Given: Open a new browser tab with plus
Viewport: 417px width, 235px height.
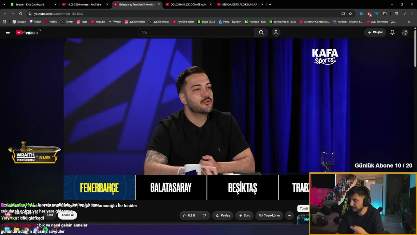Looking at the screenshot, I should tap(270, 5).
